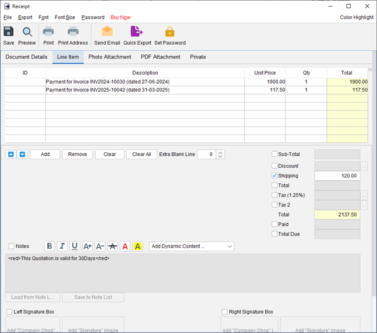Switch to the Photo Attachment tab
Viewport: 377px width, 333px height.
tap(110, 57)
